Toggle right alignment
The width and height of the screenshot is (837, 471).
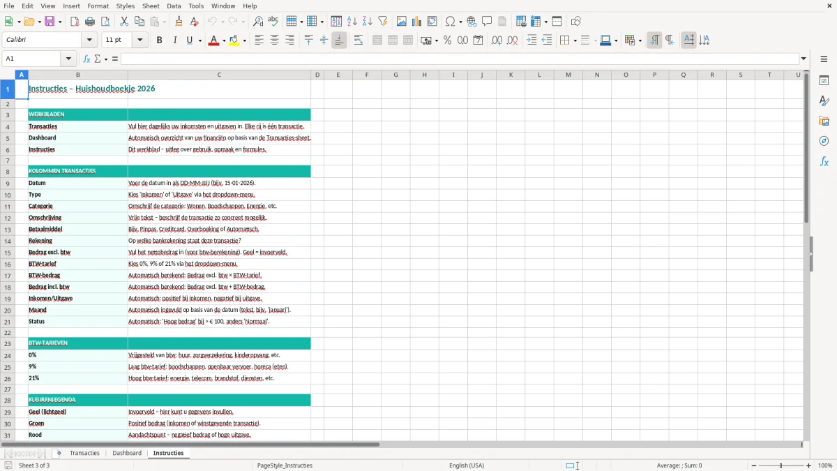[x=289, y=40]
